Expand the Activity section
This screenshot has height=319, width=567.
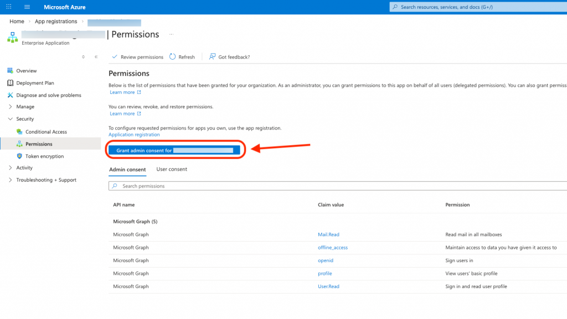10,168
